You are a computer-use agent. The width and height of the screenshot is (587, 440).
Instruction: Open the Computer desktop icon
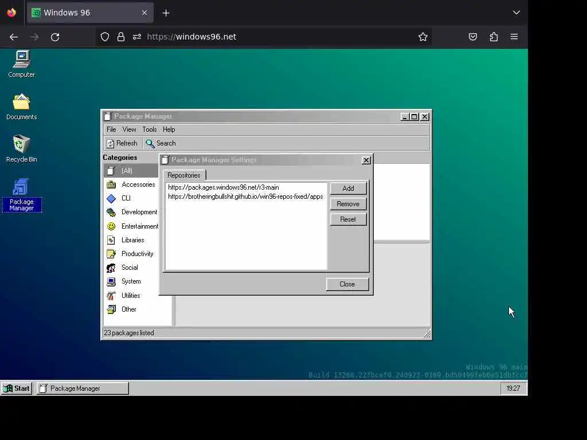click(22, 64)
